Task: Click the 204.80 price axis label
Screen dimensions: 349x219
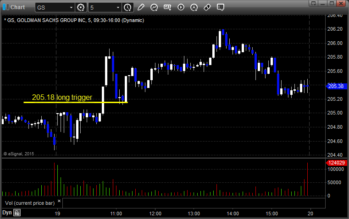Action: pos(335,127)
